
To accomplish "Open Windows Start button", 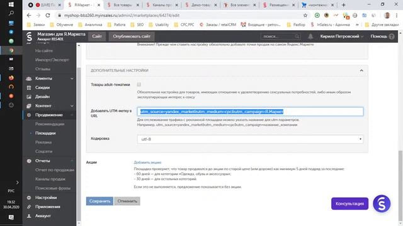I will 11,4.
